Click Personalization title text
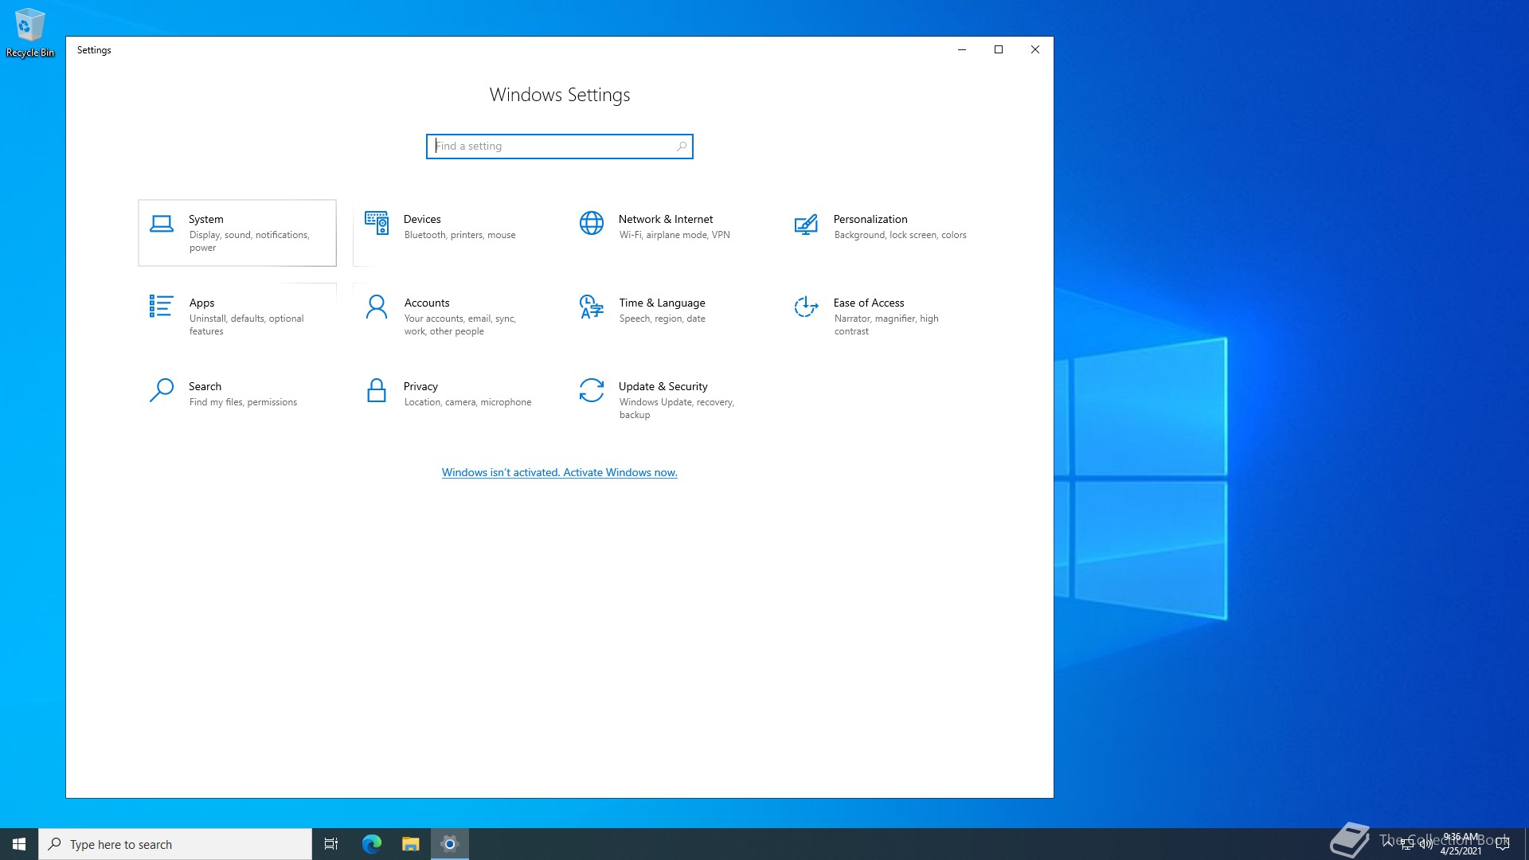The height and width of the screenshot is (860, 1529). [x=870, y=219]
